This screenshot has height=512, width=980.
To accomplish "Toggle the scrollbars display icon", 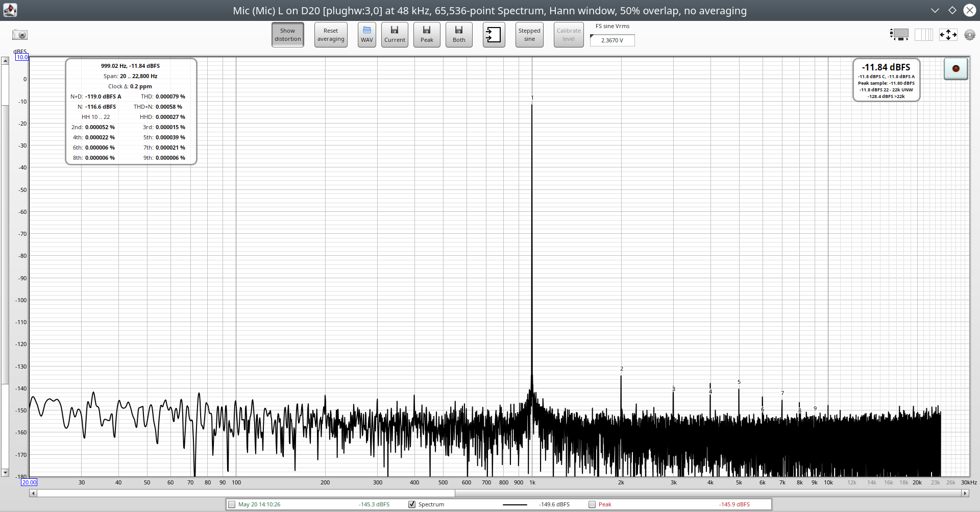I will pos(899,35).
